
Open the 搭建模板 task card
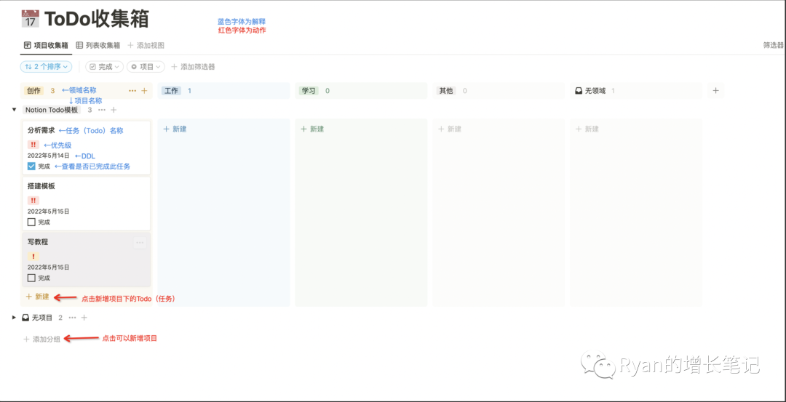86,204
